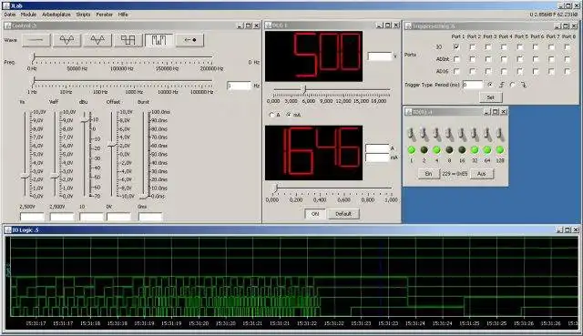Click the Burst vertical slider knob
583x336 pixels.
click(144, 196)
